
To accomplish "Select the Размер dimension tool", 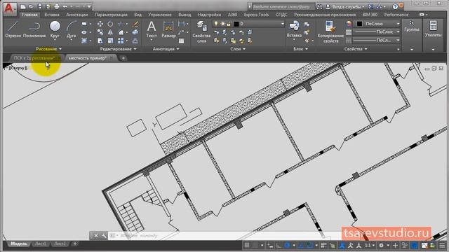I will [168, 29].
